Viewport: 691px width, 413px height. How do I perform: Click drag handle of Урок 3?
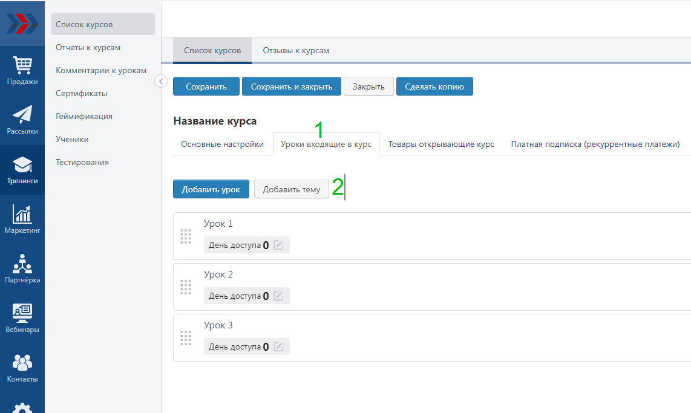coord(186,337)
